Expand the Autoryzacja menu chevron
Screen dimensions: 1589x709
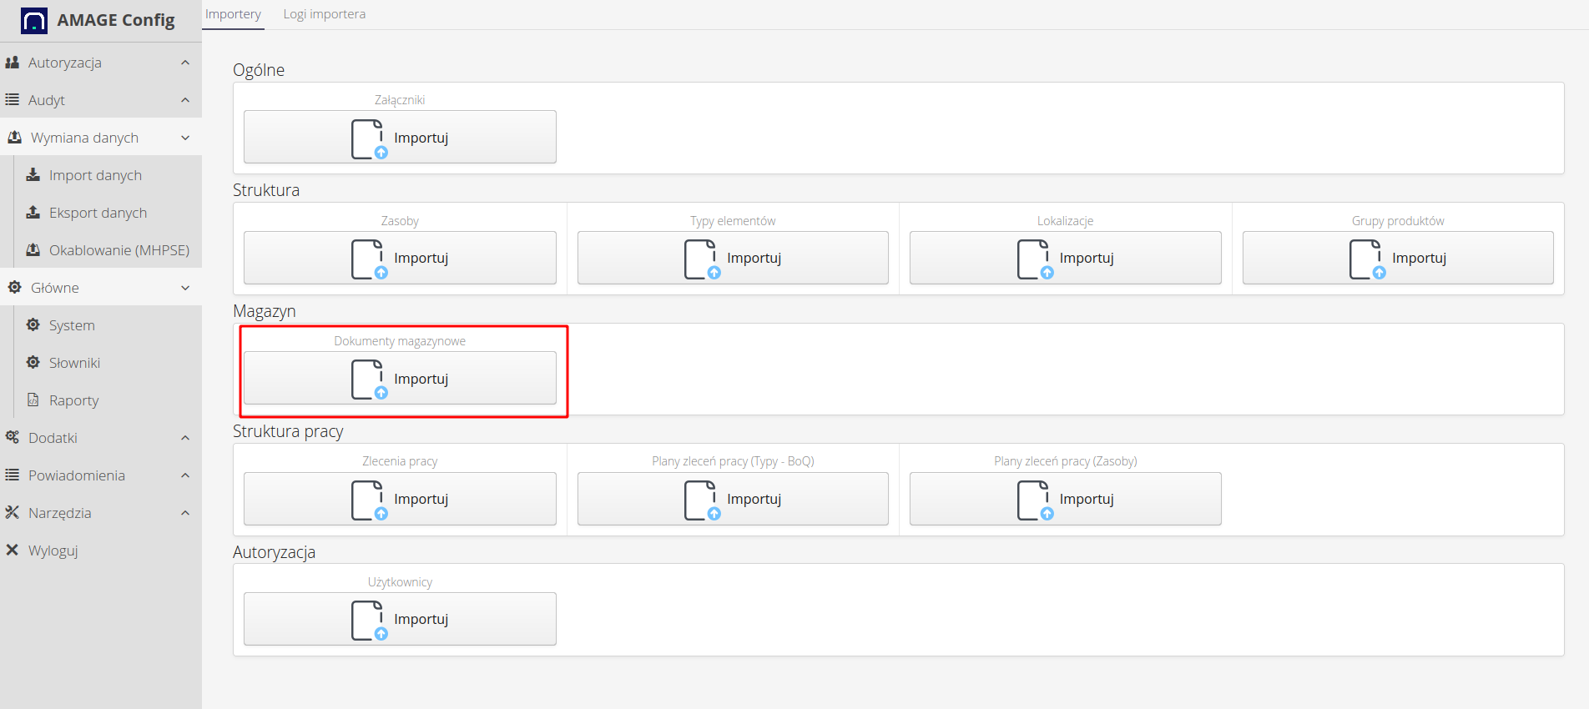point(185,63)
